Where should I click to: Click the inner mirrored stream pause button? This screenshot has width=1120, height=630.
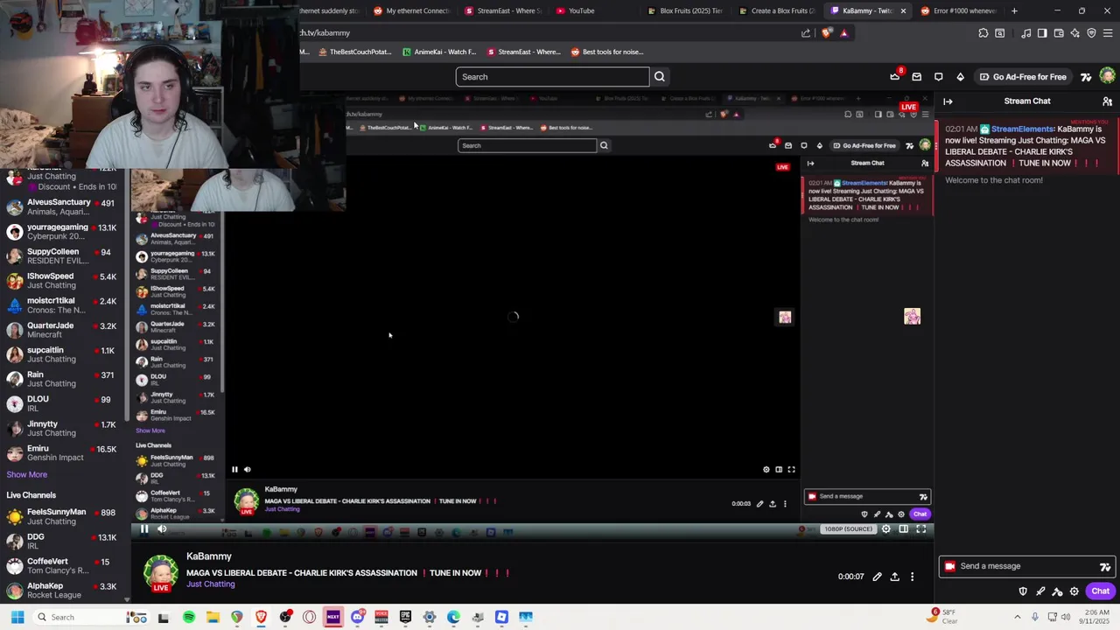[234, 470]
